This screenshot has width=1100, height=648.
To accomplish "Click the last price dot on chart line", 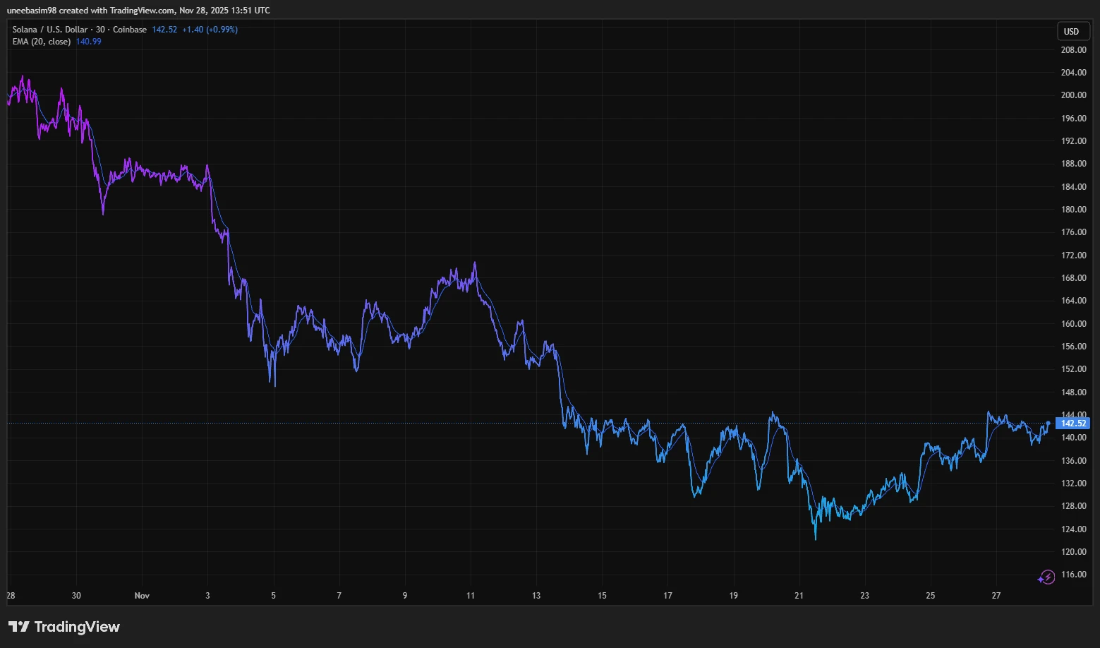I will click(x=1048, y=423).
